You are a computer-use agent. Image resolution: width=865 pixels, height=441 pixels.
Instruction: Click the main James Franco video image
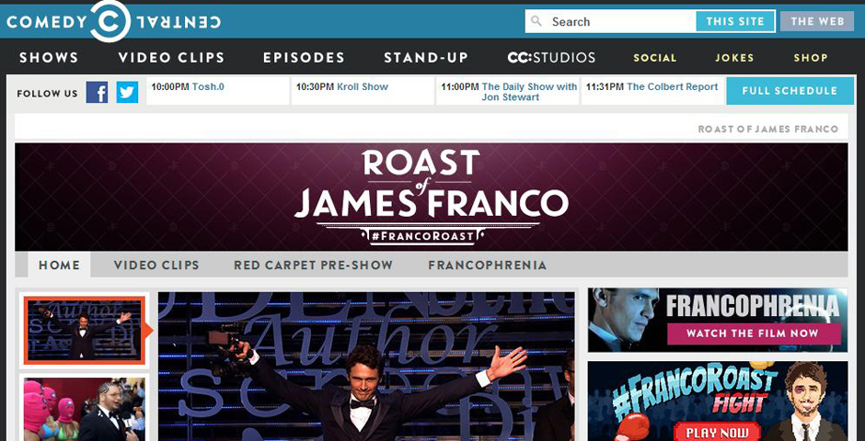click(366, 367)
